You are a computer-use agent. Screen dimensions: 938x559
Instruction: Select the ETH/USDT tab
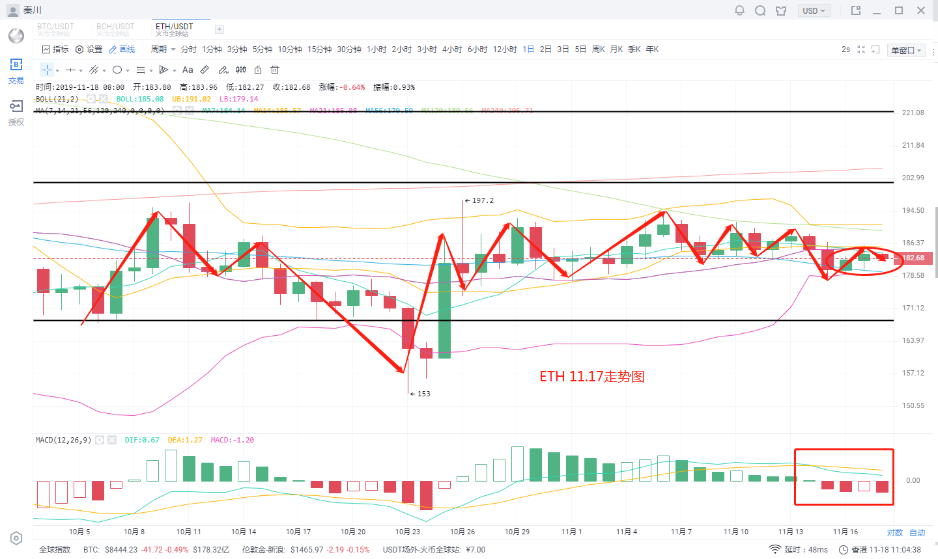click(175, 29)
